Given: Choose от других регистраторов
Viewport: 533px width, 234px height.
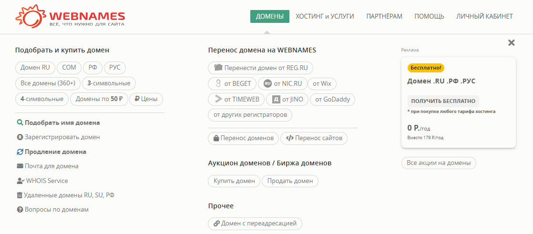Looking at the screenshot, I should 250,115.
